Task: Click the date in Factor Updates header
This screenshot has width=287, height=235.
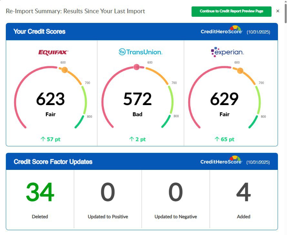Action: pyautogui.click(x=258, y=162)
